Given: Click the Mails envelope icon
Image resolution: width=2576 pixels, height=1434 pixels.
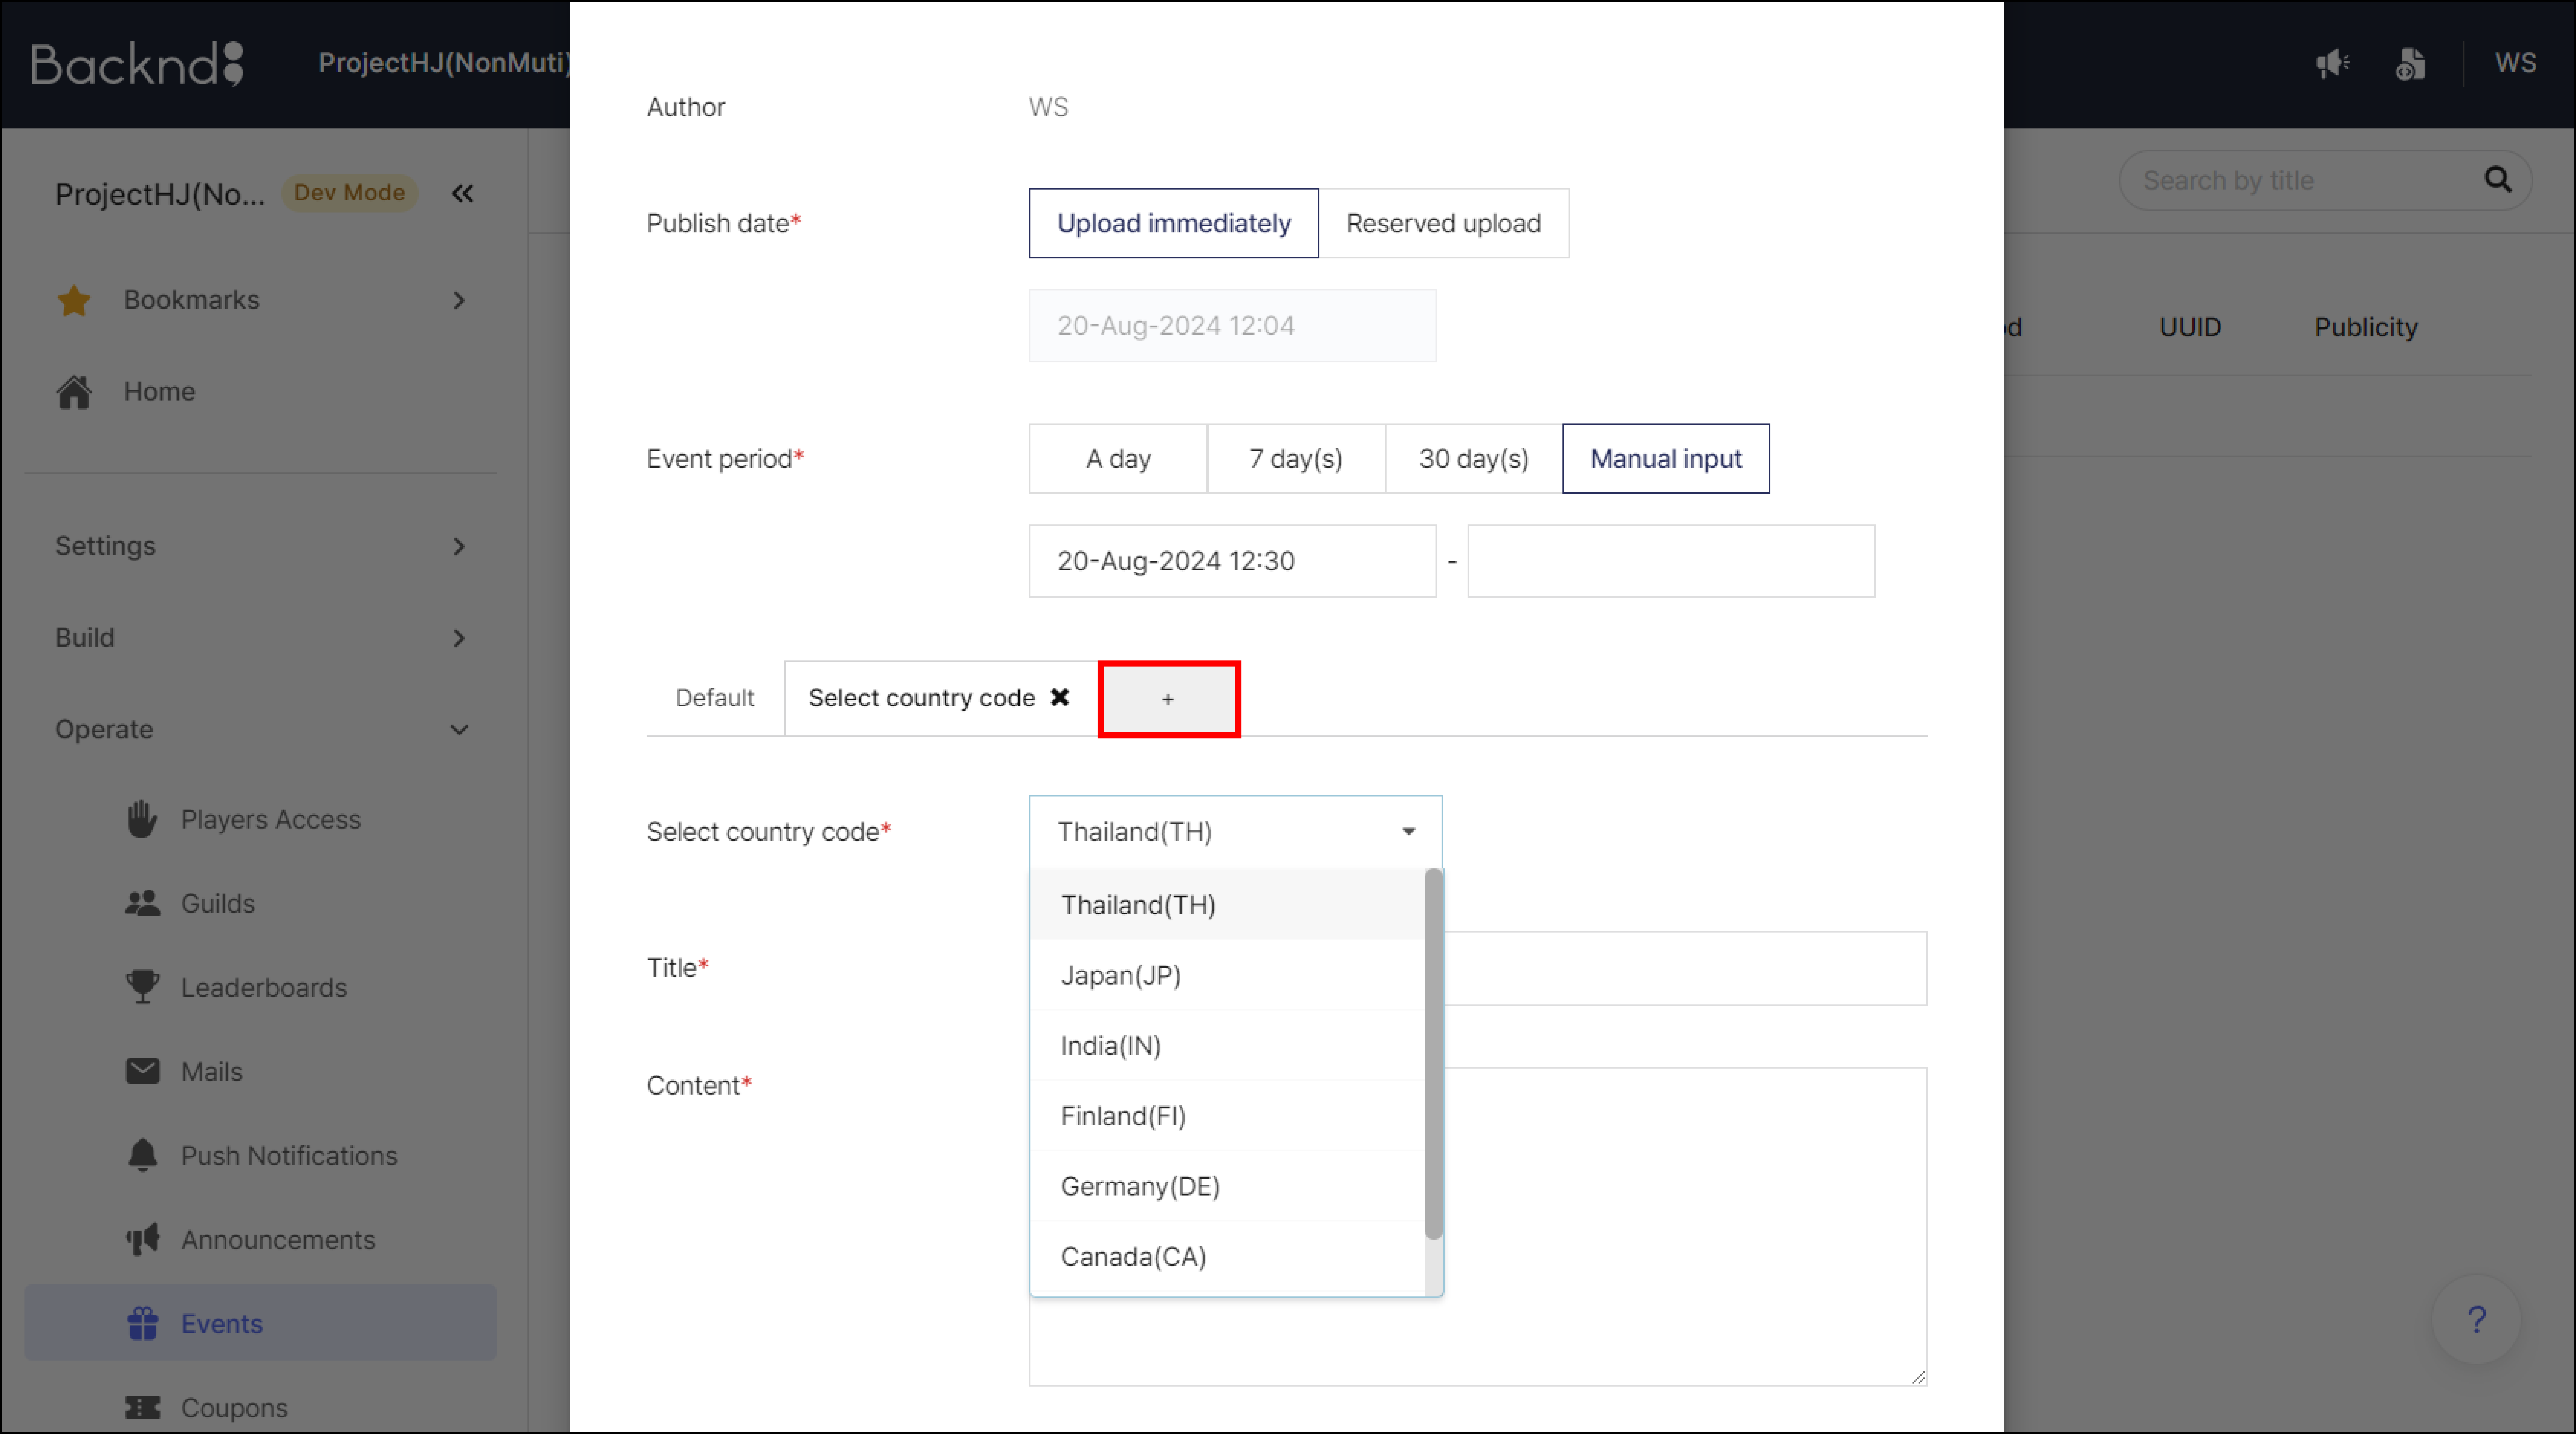Looking at the screenshot, I should tap(142, 1071).
